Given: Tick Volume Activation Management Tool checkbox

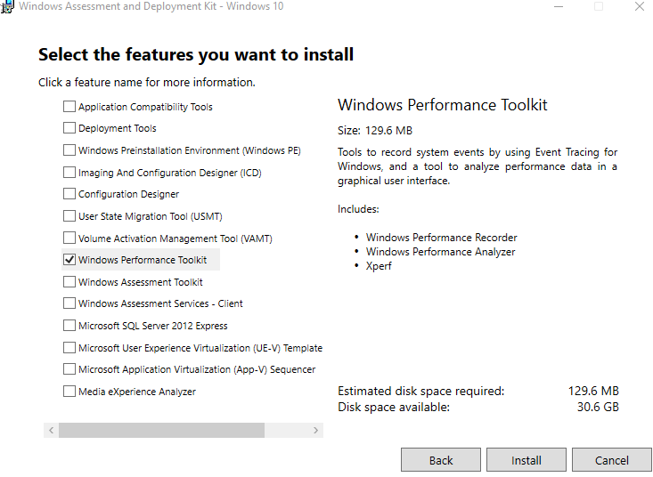Looking at the screenshot, I should (x=69, y=238).
